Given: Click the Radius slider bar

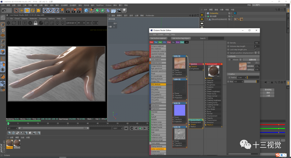Looking at the screenshot, I should pyautogui.click(x=253, y=78).
